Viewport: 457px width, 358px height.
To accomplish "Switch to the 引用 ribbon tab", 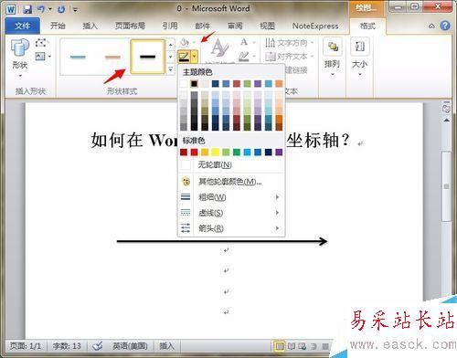I will (x=170, y=26).
